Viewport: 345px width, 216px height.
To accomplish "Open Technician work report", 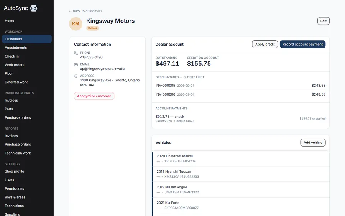I will (x=27, y=153).
